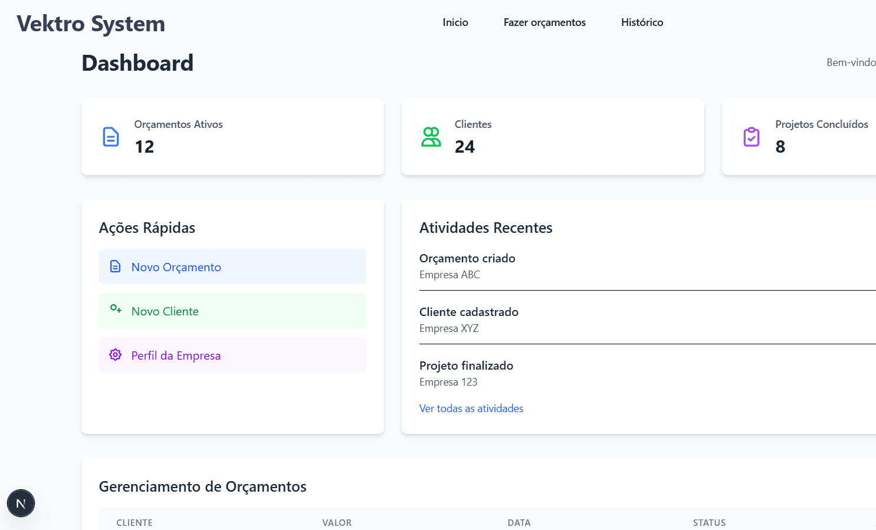Navigate to the Histórico menu item

tap(642, 22)
